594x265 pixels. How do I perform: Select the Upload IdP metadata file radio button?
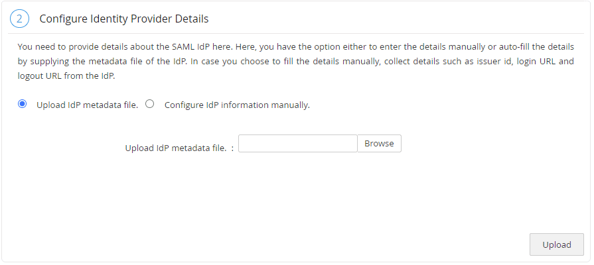(23, 104)
